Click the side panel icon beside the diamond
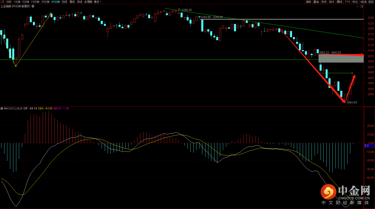 [362, 7]
